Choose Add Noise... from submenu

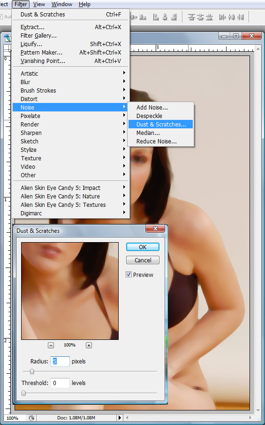[160, 107]
